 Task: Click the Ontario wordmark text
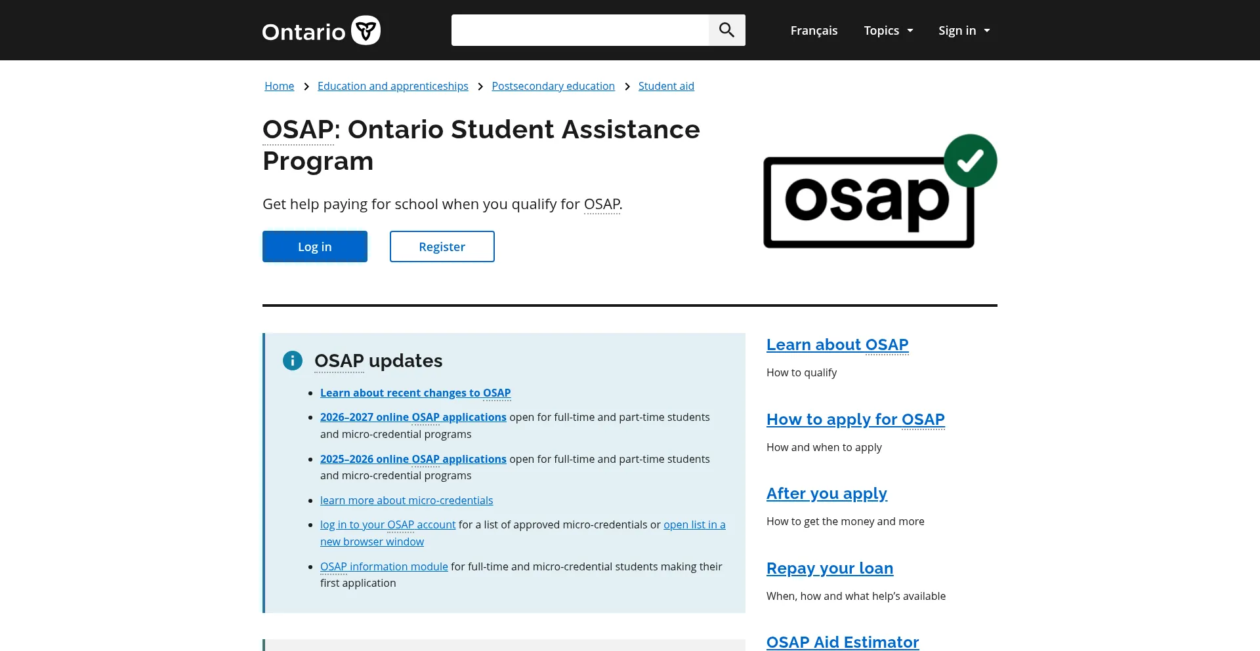click(304, 31)
